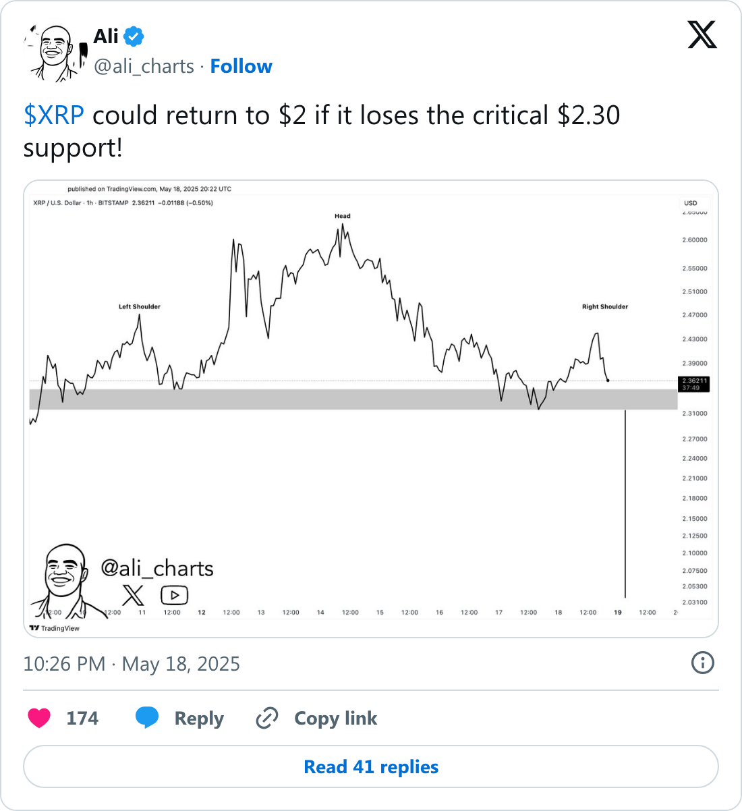Open the $XRP cashtag link
Viewport: 742px width, 811px height.
coord(54,115)
